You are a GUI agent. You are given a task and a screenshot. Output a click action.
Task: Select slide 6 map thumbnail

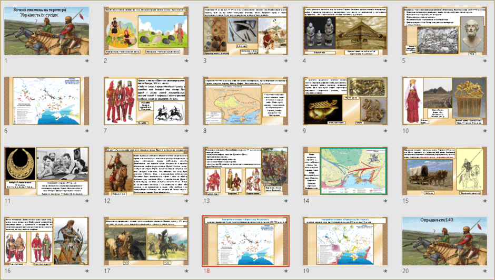pyautogui.click(x=47, y=101)
